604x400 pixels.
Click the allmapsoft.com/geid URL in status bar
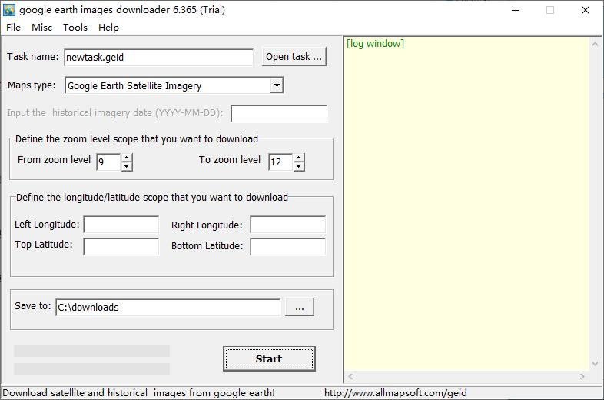(395, 393)
